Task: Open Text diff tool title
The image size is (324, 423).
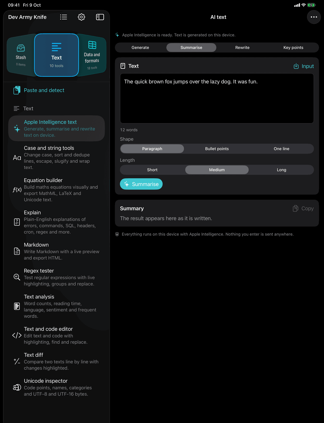Action: (33, 355)
